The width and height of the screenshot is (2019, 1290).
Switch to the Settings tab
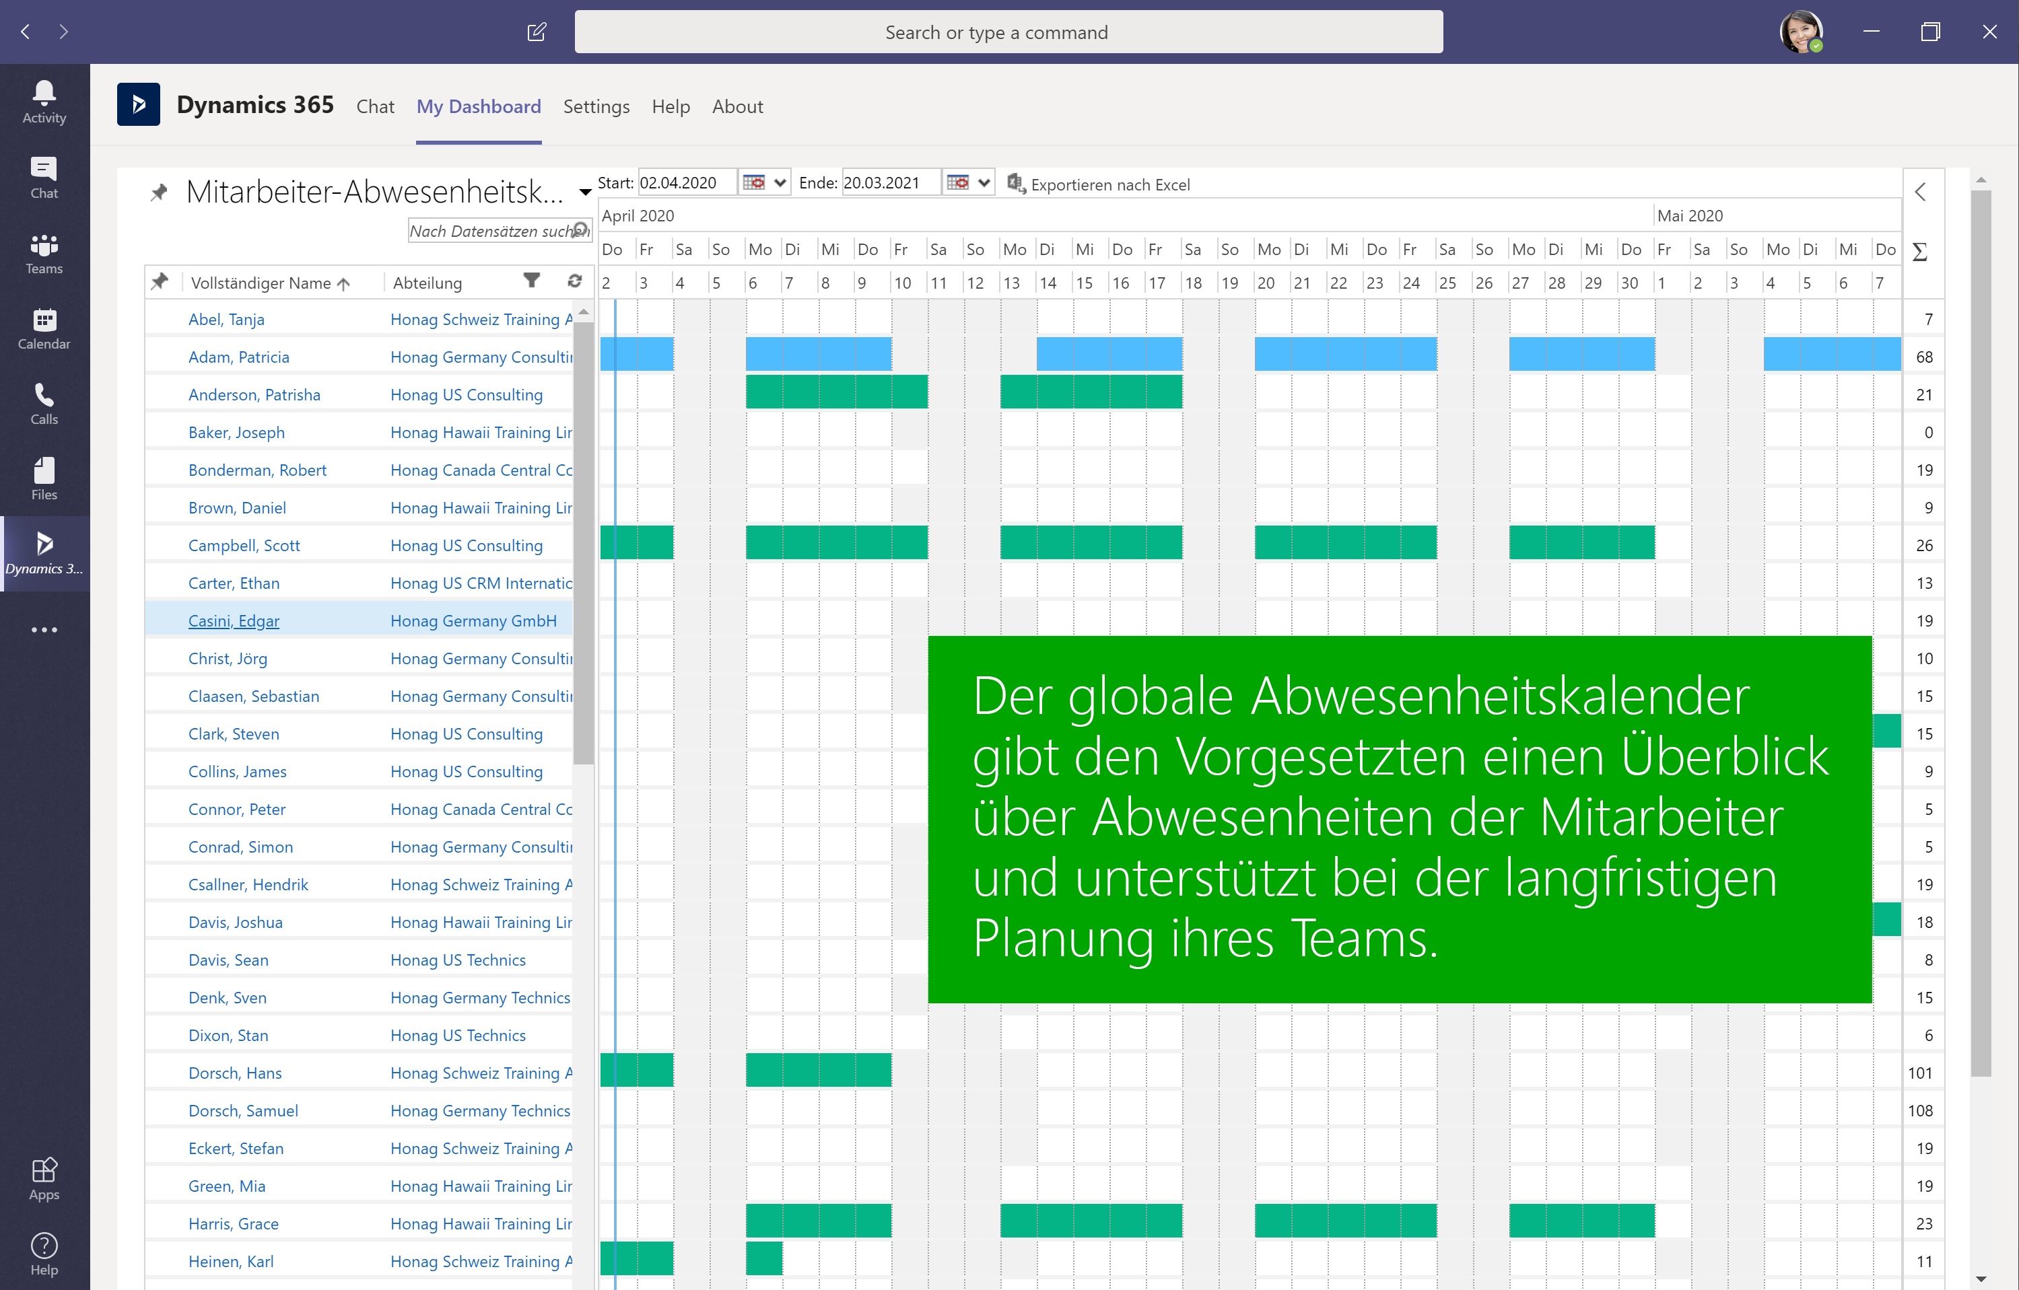[x=596, y=106]
